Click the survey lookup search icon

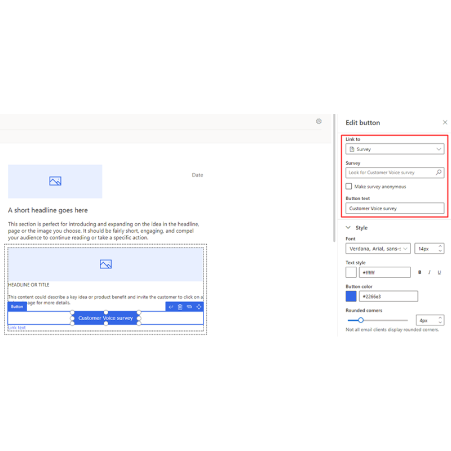439,173
